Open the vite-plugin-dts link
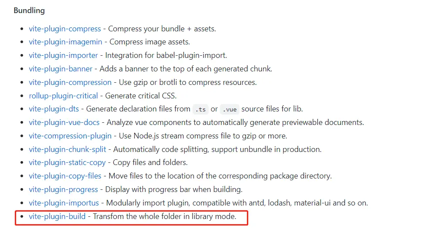422x229 pixels. 54,109
